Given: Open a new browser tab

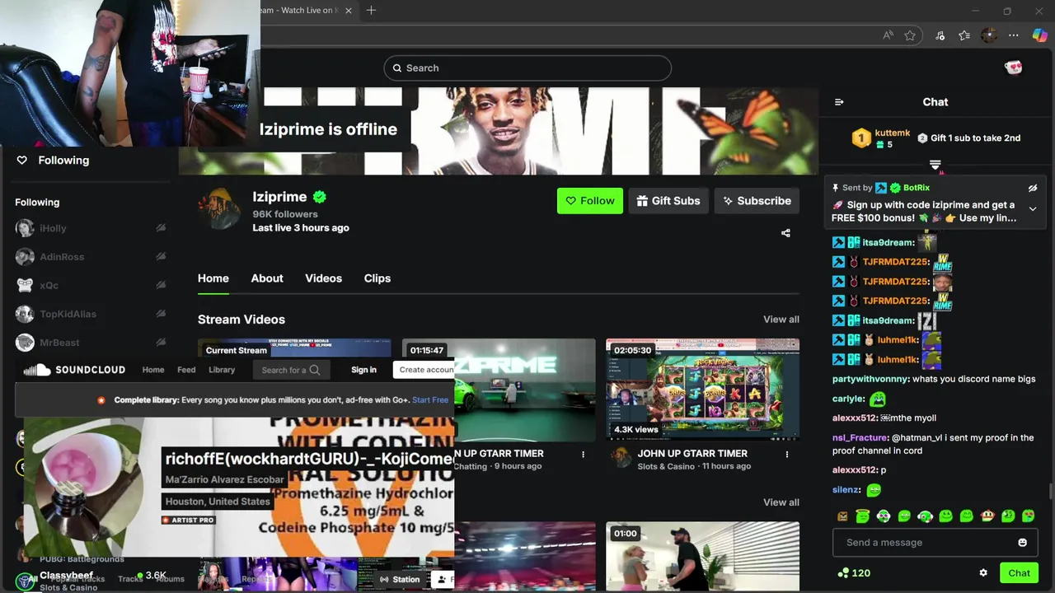Looking at the screenshot, I should coord(372,11).
